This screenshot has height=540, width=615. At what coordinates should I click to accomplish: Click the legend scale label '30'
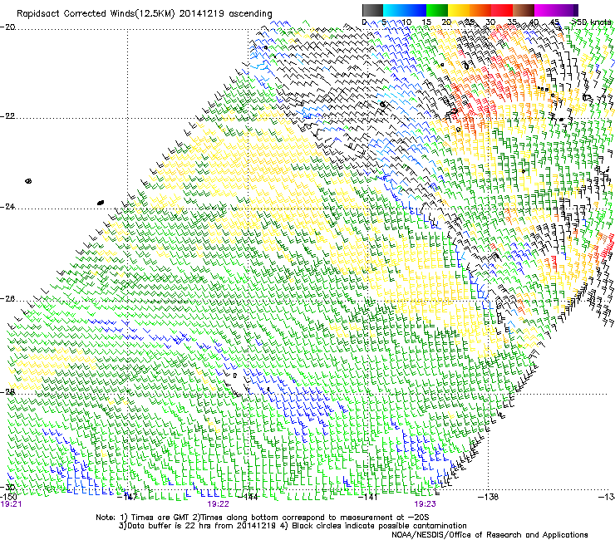pos(490,22)
